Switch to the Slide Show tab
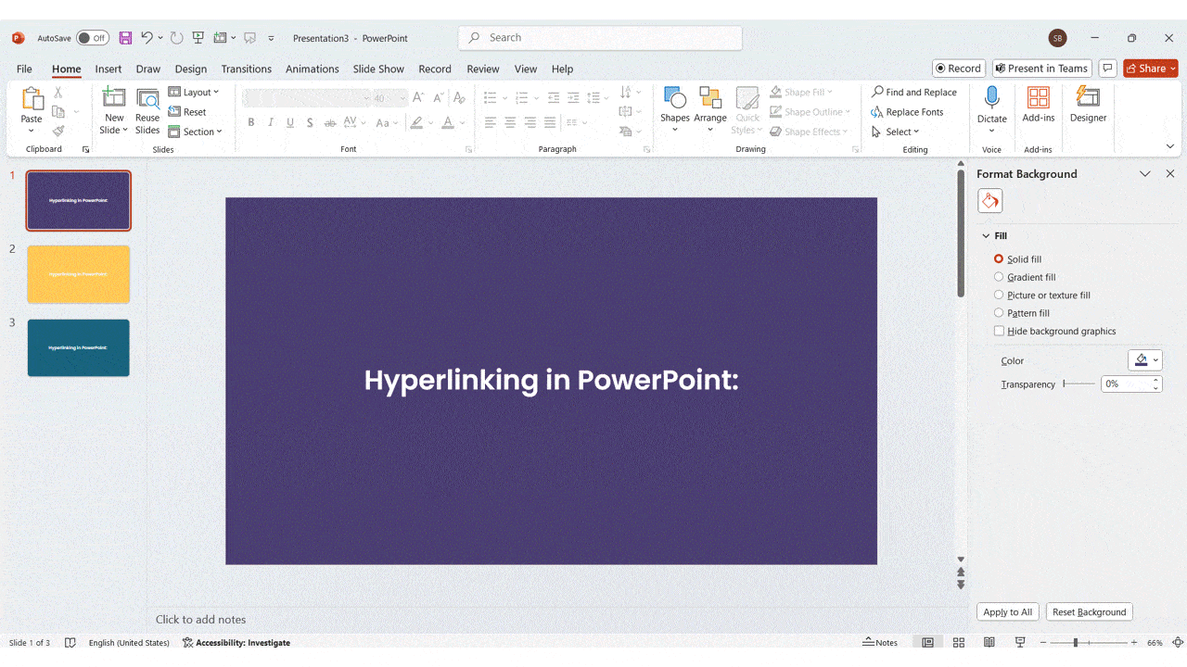Viewport: 1187px width, 667px height. (378, 69)
